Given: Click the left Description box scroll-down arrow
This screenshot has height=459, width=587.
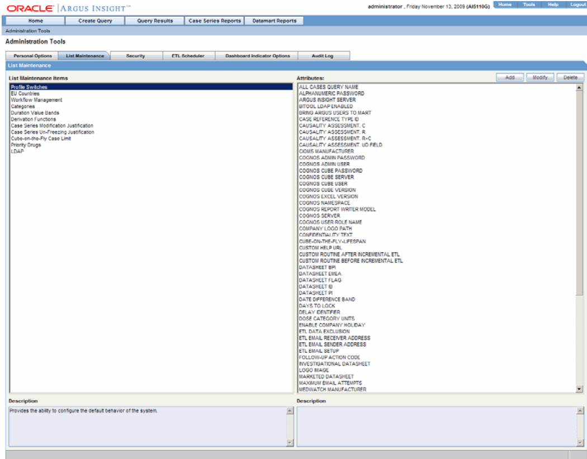Looking at the screenshot, I should [290, 443].
